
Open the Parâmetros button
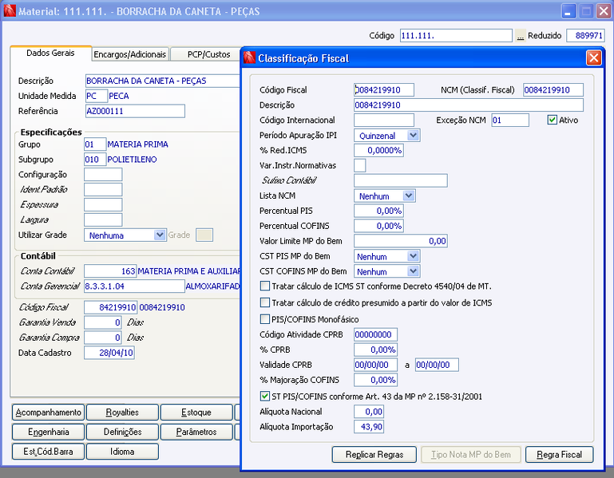196,432
